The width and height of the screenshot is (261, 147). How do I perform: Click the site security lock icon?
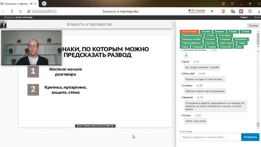click(29, 11)
